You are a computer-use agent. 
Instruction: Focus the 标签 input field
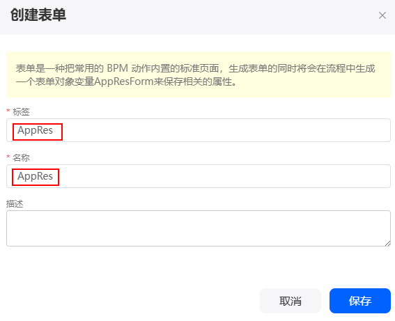click(199, 130)
